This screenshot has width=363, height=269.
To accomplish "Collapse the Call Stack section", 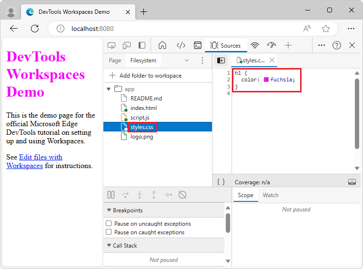I will (x=109, y=245).
